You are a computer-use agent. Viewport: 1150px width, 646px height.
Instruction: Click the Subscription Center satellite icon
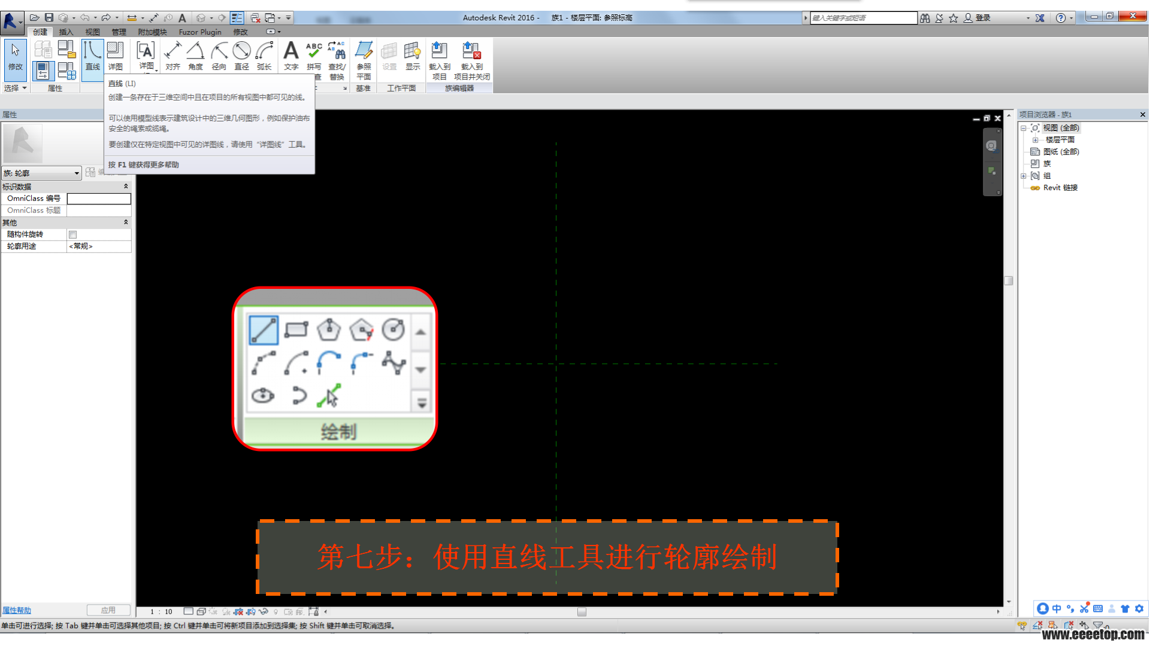[939, 18]
